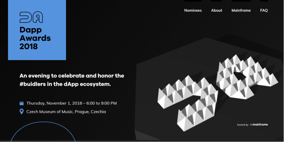This screenshot has height=142, width=284.
Task: Go to the Mainframe nav item
Action: [241, 10]
